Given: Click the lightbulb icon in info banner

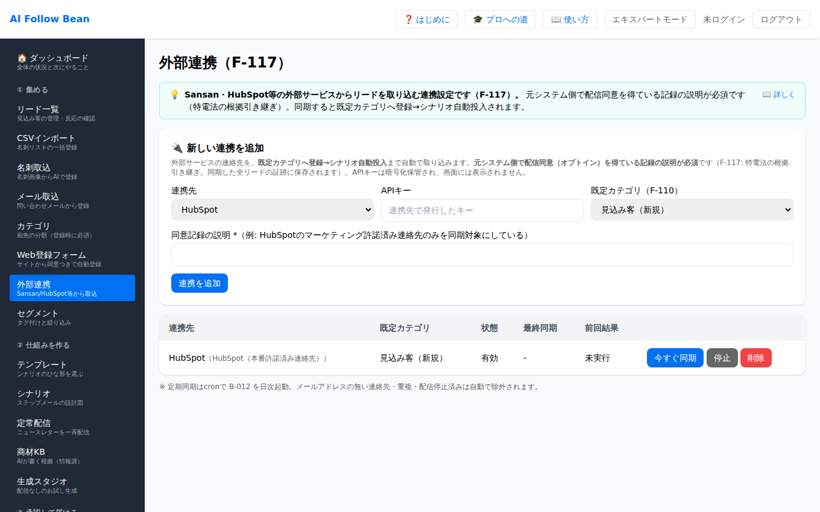Looking at the screenshot, I should 175,95.
